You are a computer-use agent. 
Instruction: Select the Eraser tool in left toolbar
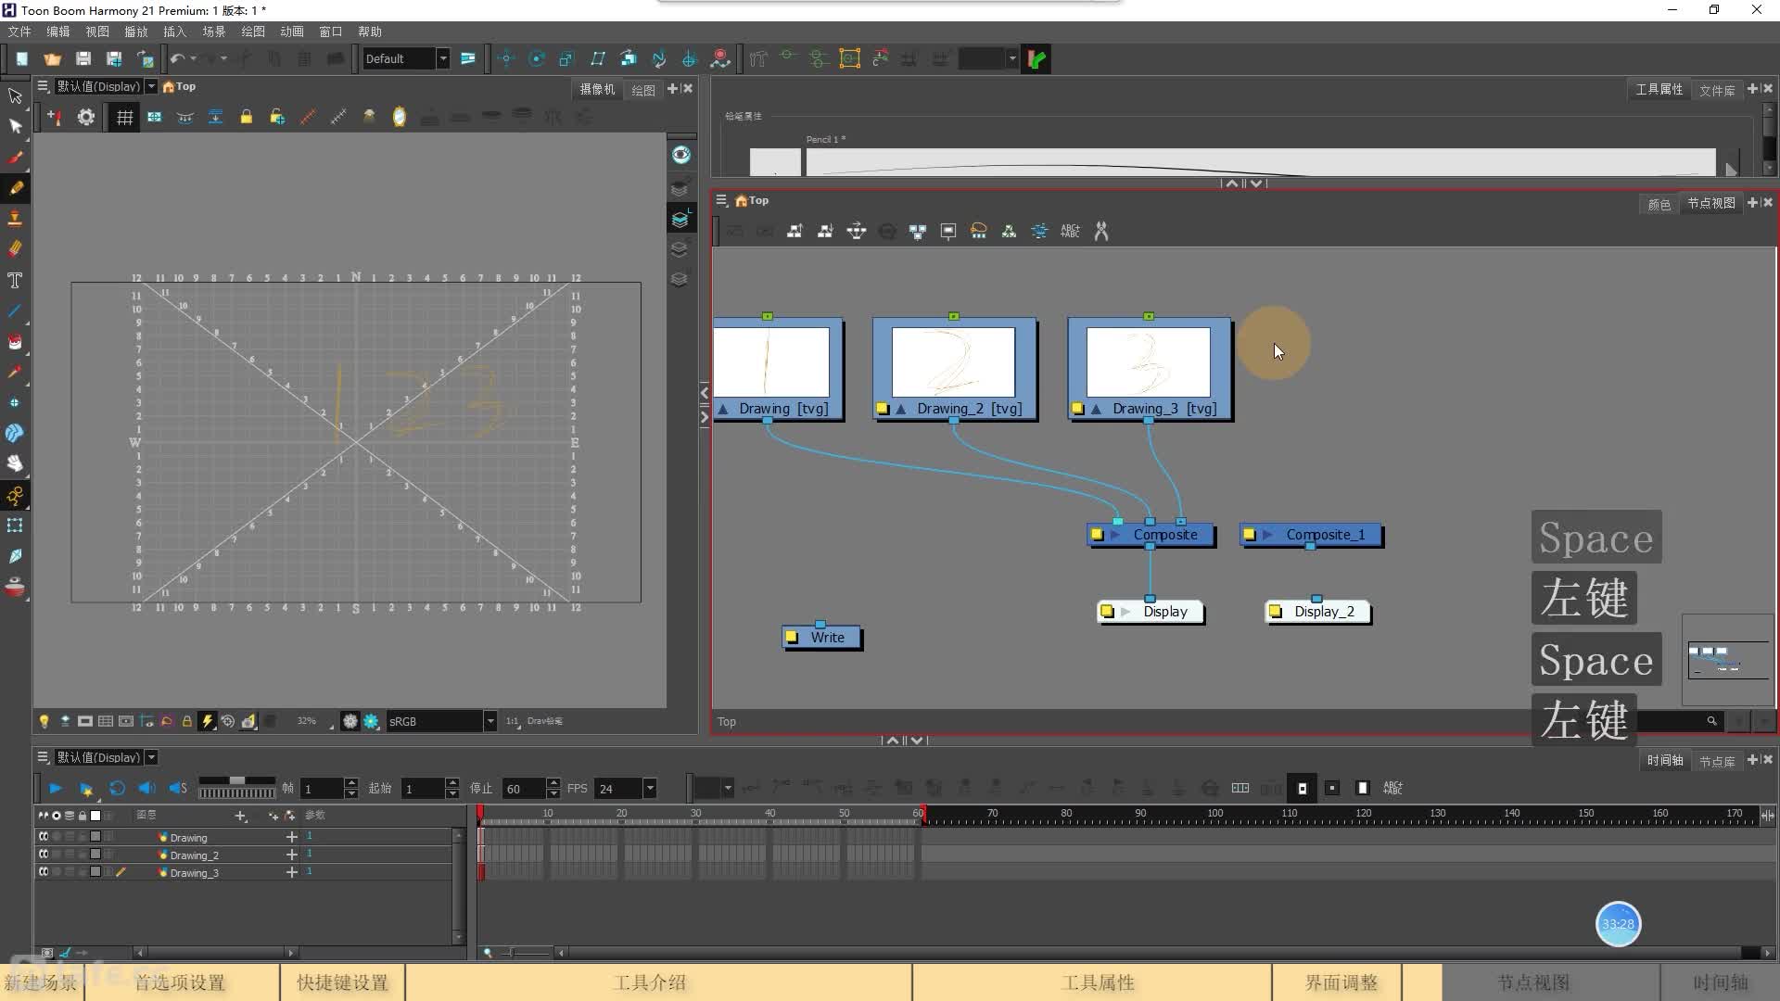coord(15,248)
